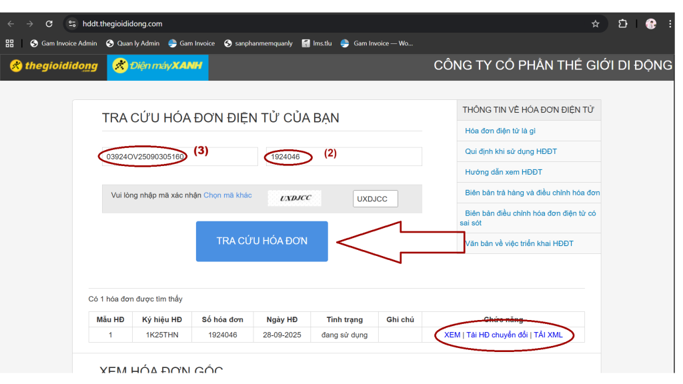Screen dimensions: 683x384
Task: Click the Điện máy XANH logo
Action: (157, 66)
